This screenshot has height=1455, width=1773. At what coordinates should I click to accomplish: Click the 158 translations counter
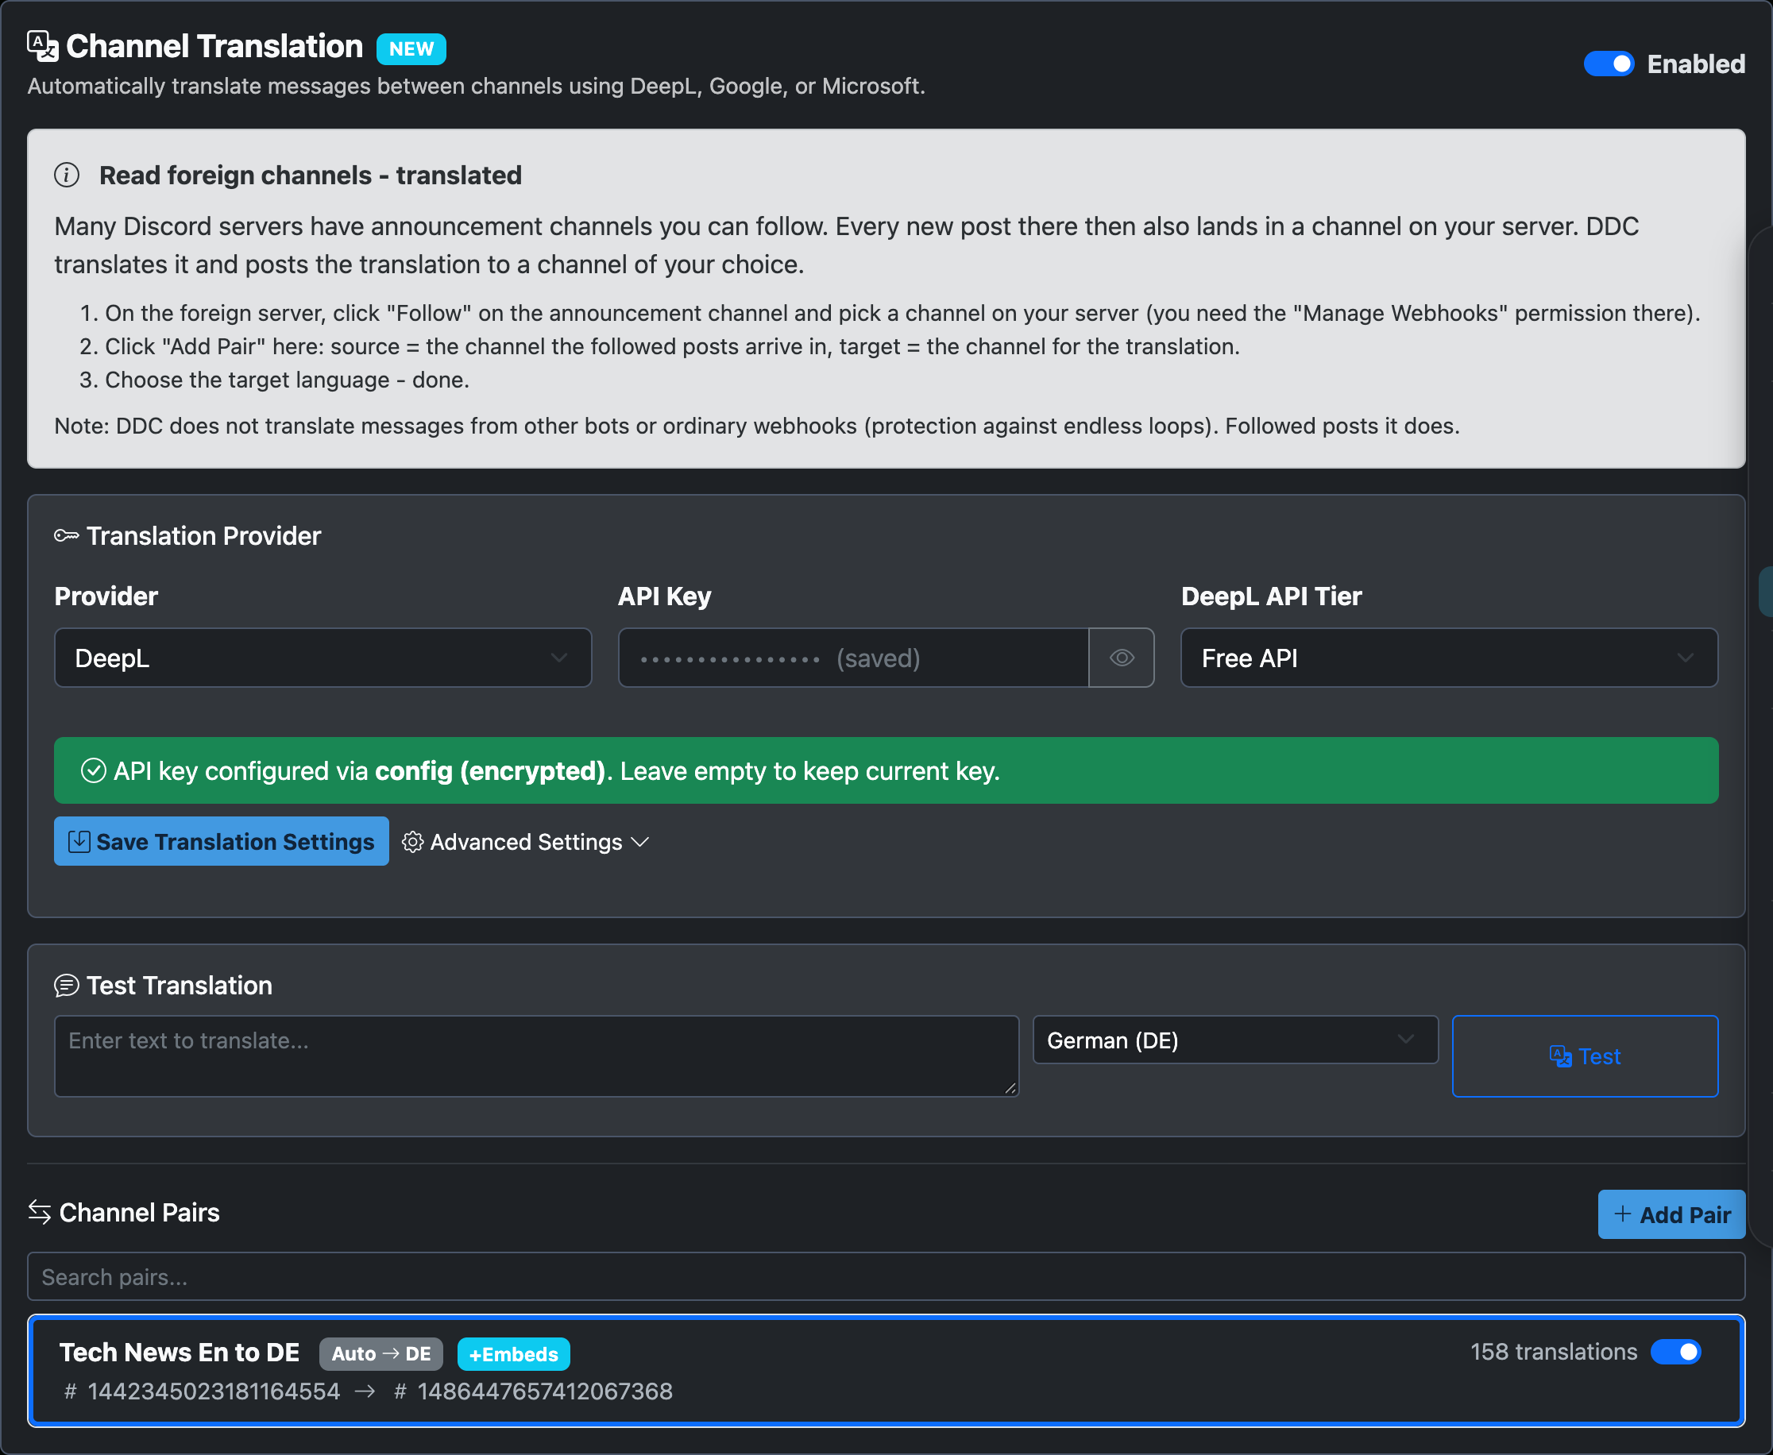coord(1554,1352)
